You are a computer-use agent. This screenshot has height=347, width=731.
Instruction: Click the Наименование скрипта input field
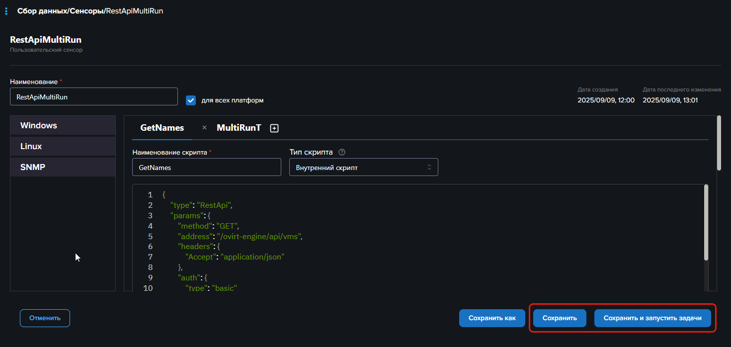(x=206, y=168)
